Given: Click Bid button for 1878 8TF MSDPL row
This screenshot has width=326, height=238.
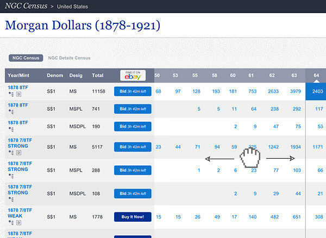Looking at the screenshot, I should tap(133, 127).
